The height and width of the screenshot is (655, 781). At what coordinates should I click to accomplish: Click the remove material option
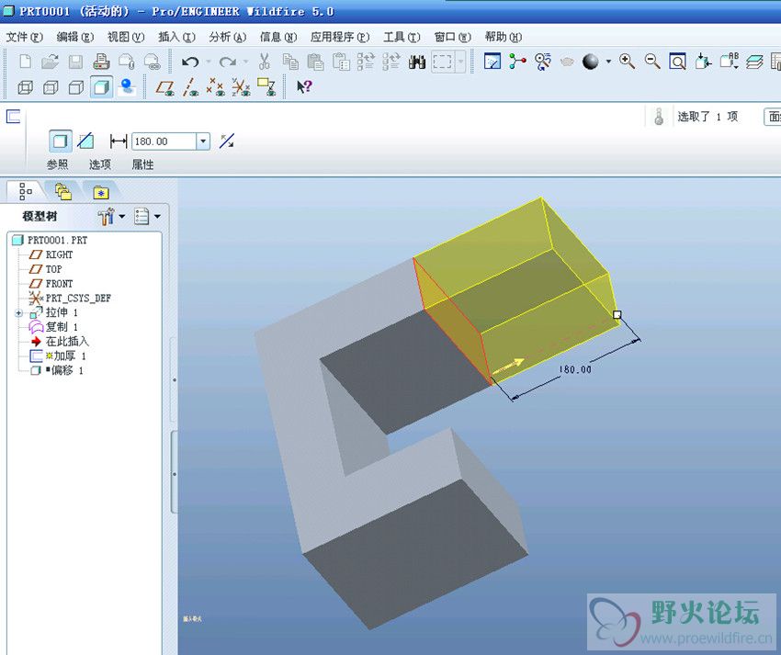pyautogui.click(x=85, y=141)
